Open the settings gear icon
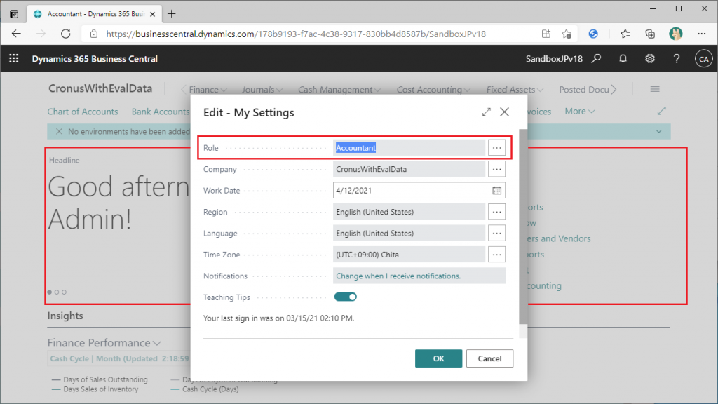Image resolution: width=718 pixels, height=404 pixels. pyautogui.click(x=650, y=59)
